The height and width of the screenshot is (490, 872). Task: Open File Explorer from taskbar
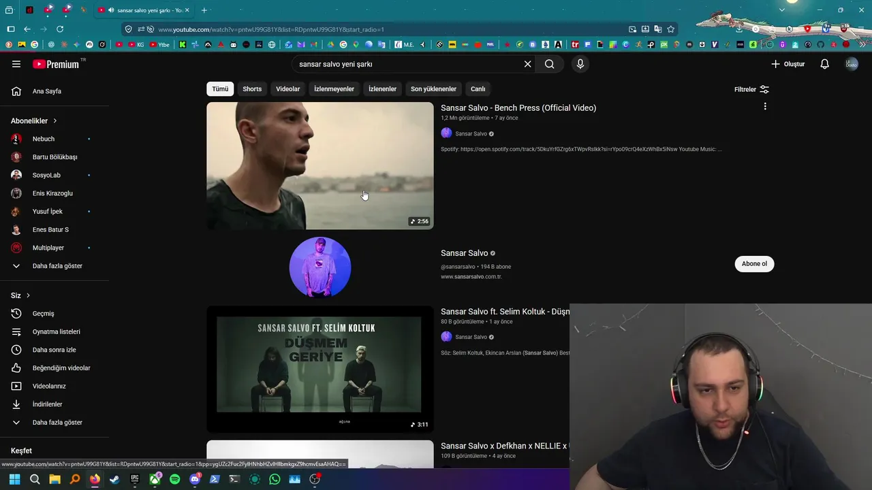pyautogui.click(x=54, y=479)
